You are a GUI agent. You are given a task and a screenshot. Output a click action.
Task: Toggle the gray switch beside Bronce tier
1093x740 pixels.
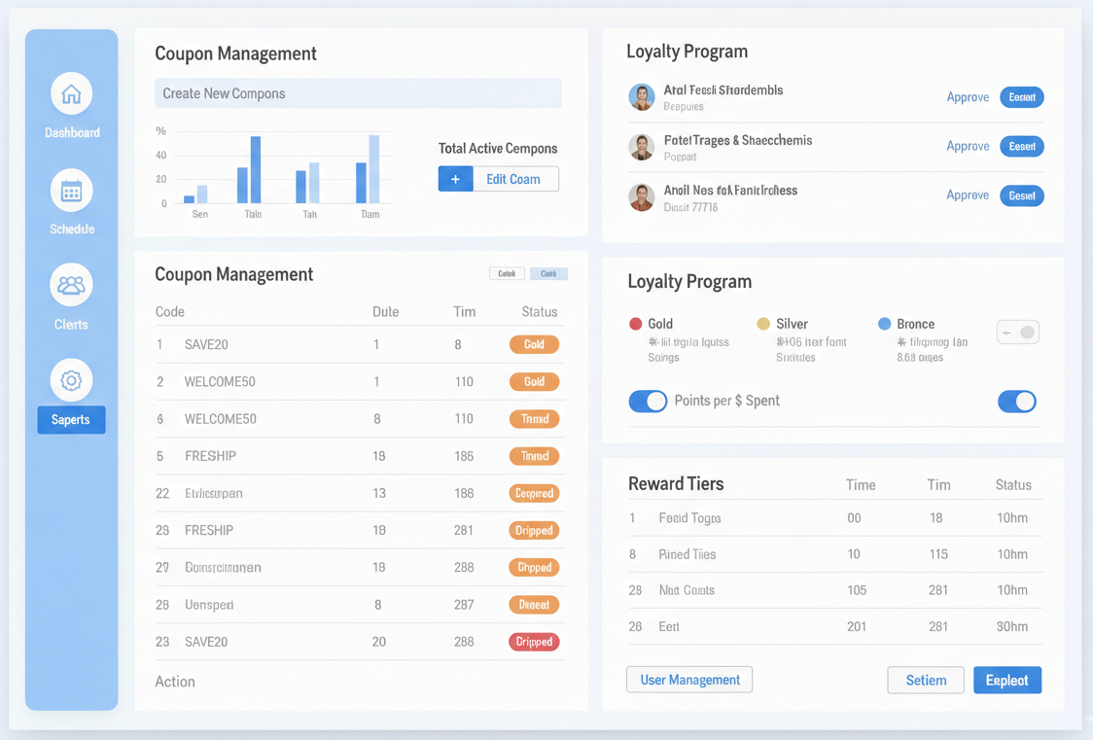pyautogui.click(x=1018, y=333)
